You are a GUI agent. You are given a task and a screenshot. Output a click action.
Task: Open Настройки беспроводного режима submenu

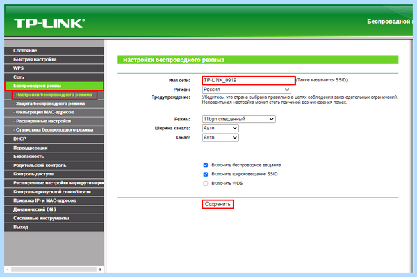[54, 95]
